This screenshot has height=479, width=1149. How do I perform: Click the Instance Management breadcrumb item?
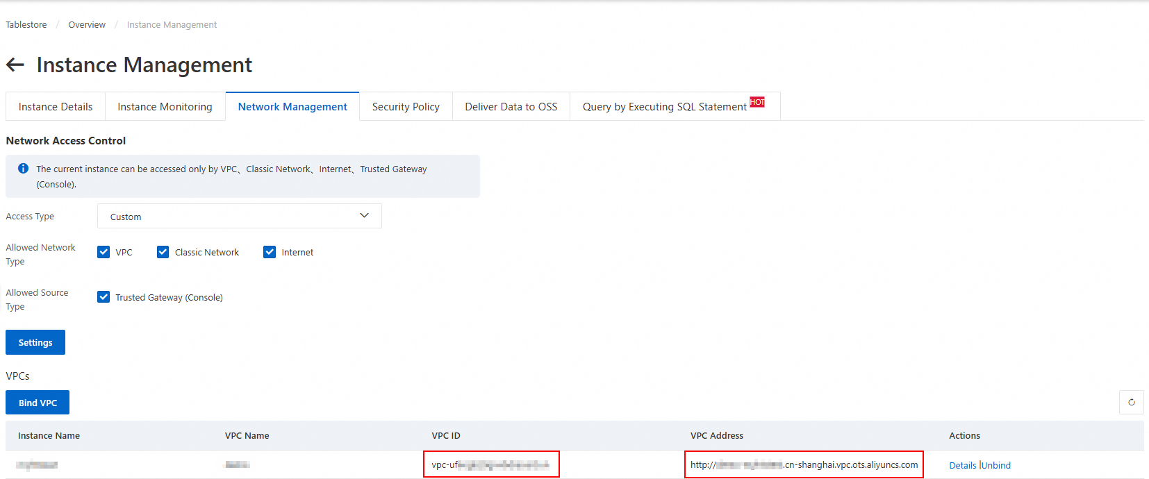172,24
